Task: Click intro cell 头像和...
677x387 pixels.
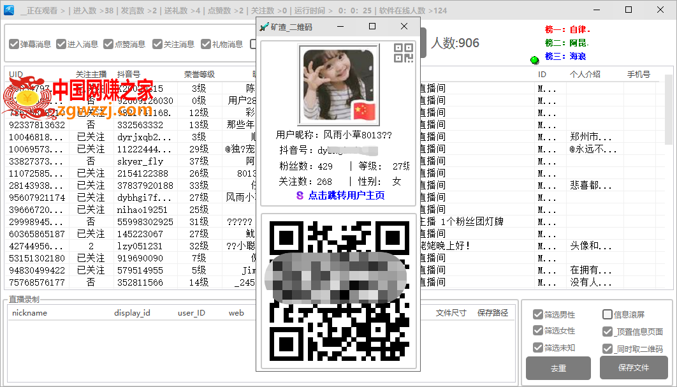Action: (x=591, y=245)
